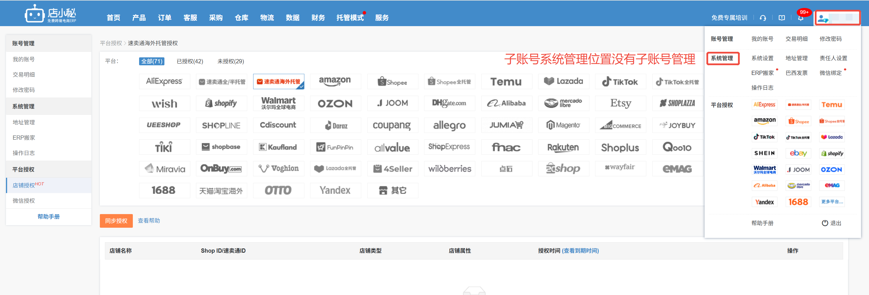Open the notification bell with 99+ badge

click(801, 18)
